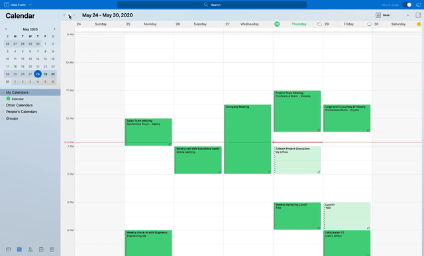
Task: Open the Week view dropdown
Action: point(393,15)
